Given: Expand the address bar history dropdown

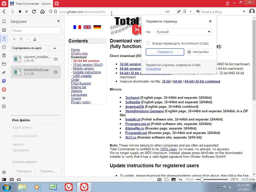Looking at the screenshot, I should tap(190, 11).
